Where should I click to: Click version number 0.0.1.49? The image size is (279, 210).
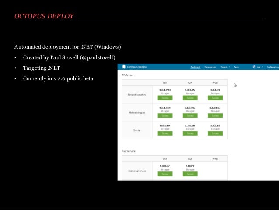(165, 125)
